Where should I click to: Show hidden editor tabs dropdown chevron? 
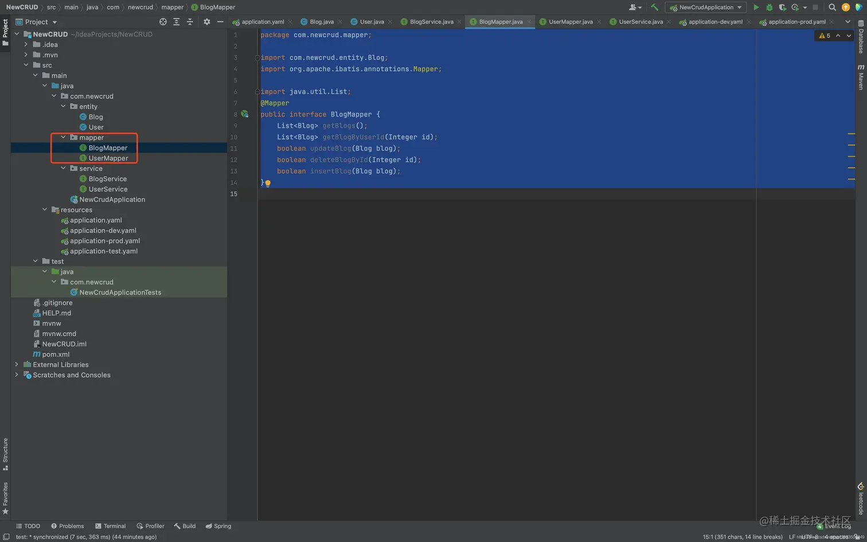click(x=848, y=22)
